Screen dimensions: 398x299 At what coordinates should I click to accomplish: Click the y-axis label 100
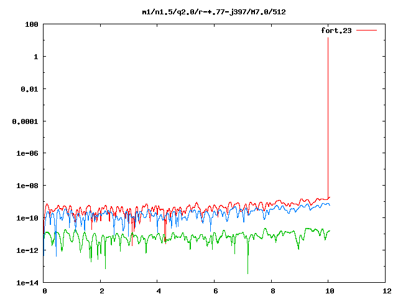pos(32,24)
